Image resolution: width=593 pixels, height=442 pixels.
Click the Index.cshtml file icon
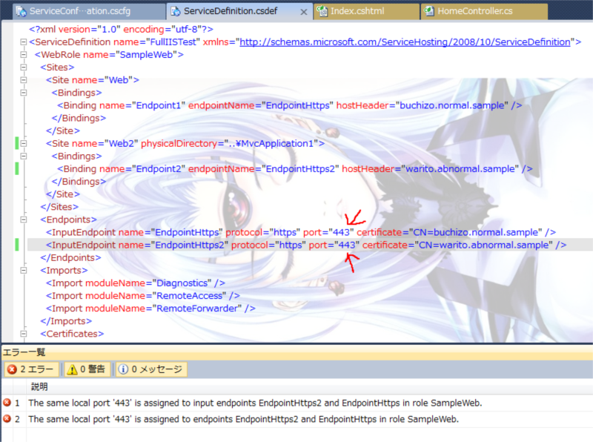[x=322, y=12]
